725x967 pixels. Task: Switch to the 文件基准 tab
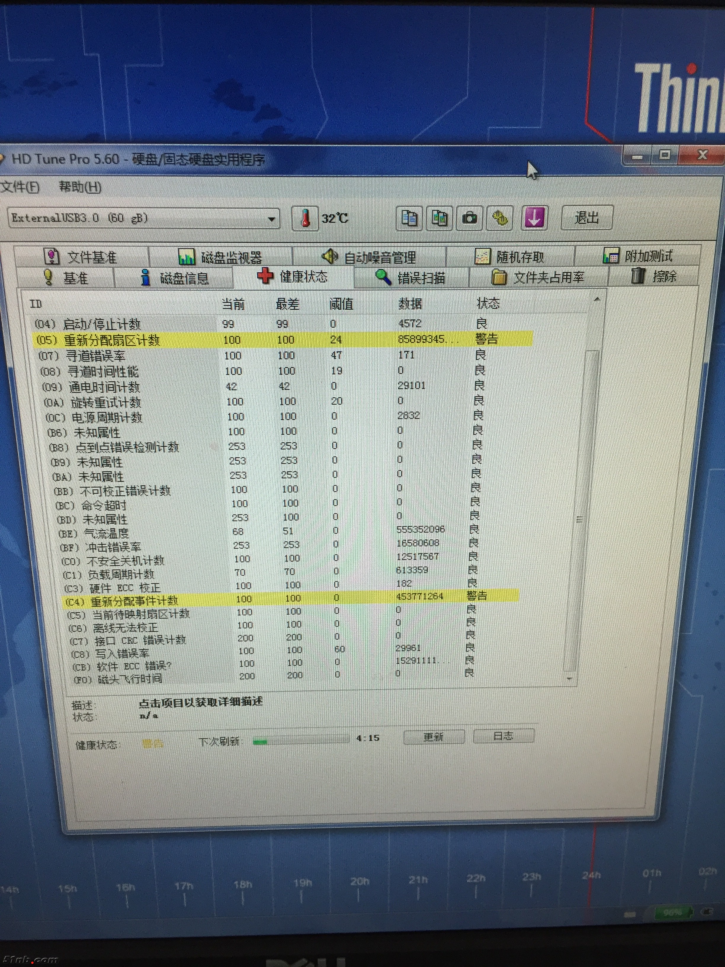coord(81,256)
